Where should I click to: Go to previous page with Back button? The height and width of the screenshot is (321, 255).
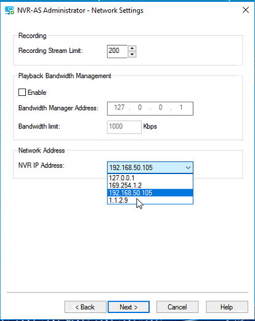[85, 307]
